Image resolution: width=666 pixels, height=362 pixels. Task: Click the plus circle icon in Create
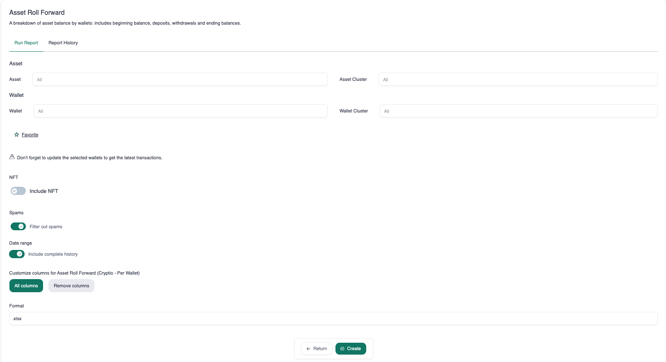pyautogui.click(x=342, y=349)
